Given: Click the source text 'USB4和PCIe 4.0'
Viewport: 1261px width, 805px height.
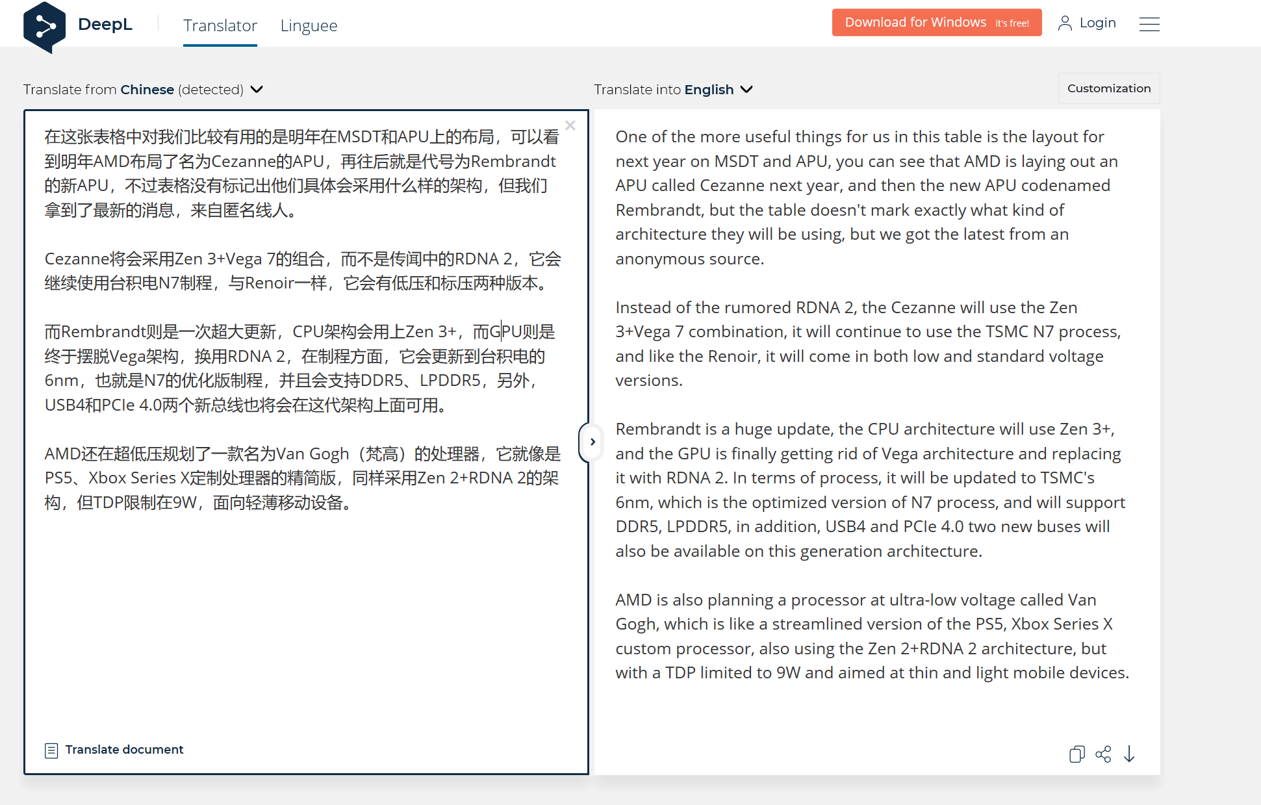Looking at the screenshot, I should click(103, 405).
